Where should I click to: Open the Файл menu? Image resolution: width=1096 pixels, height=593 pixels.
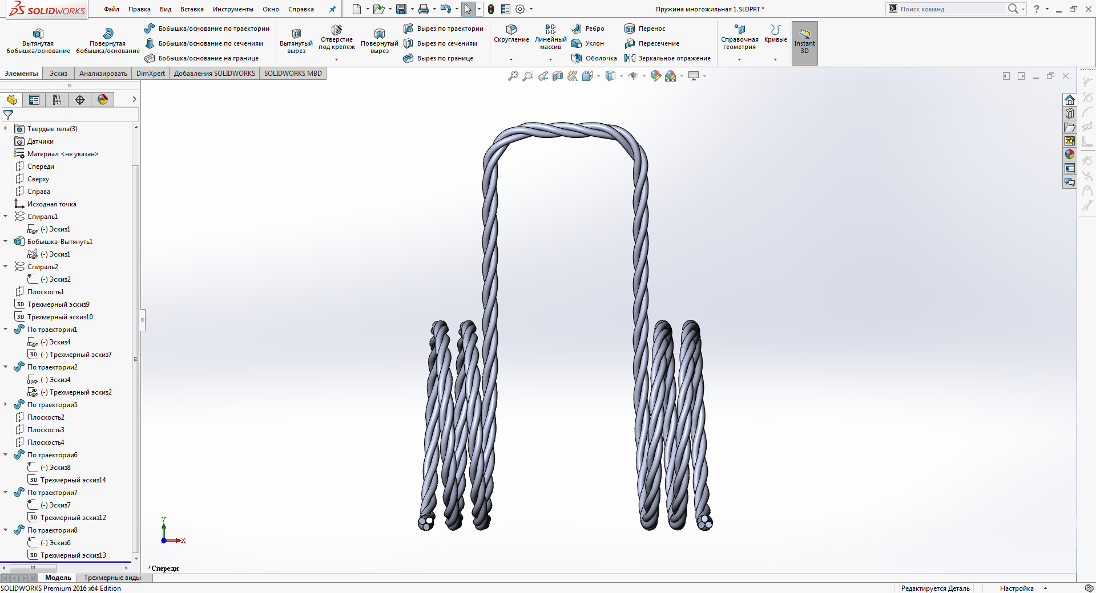pos(112,9)
